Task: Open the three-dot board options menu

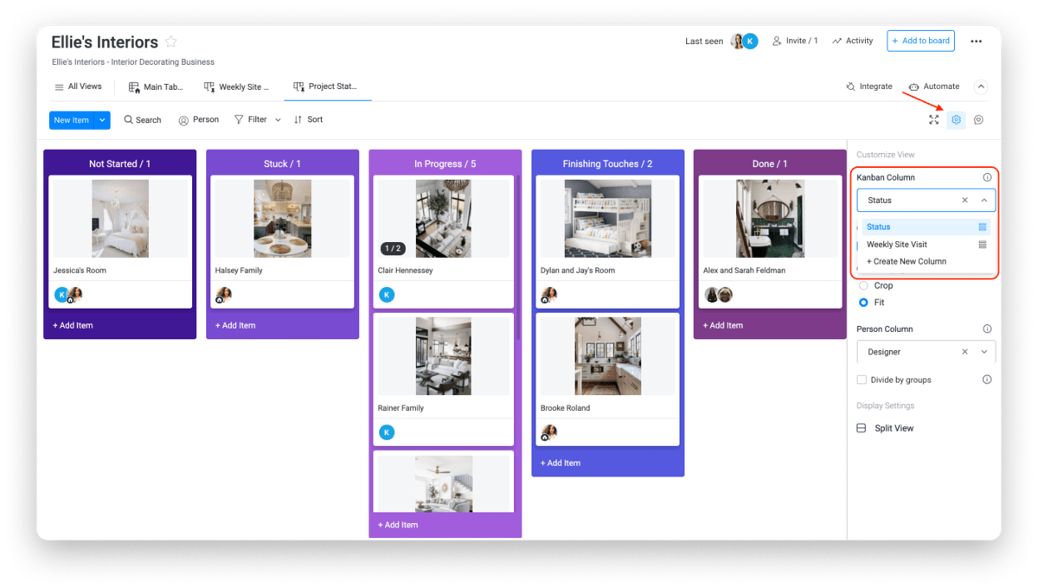Action: (x=976, y=42)
